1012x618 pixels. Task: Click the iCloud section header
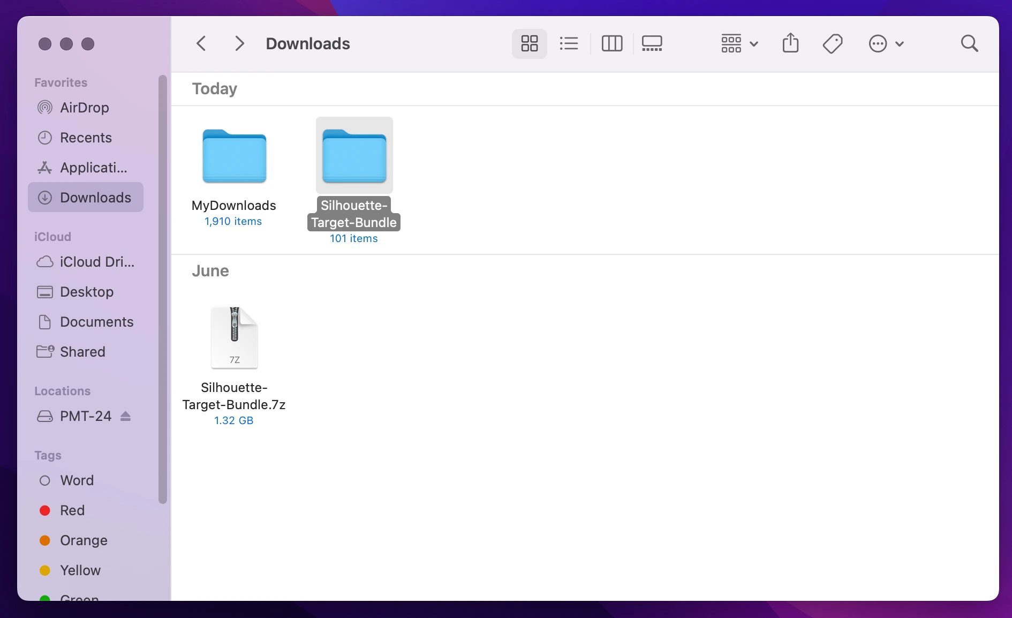(x=52, y=237)
